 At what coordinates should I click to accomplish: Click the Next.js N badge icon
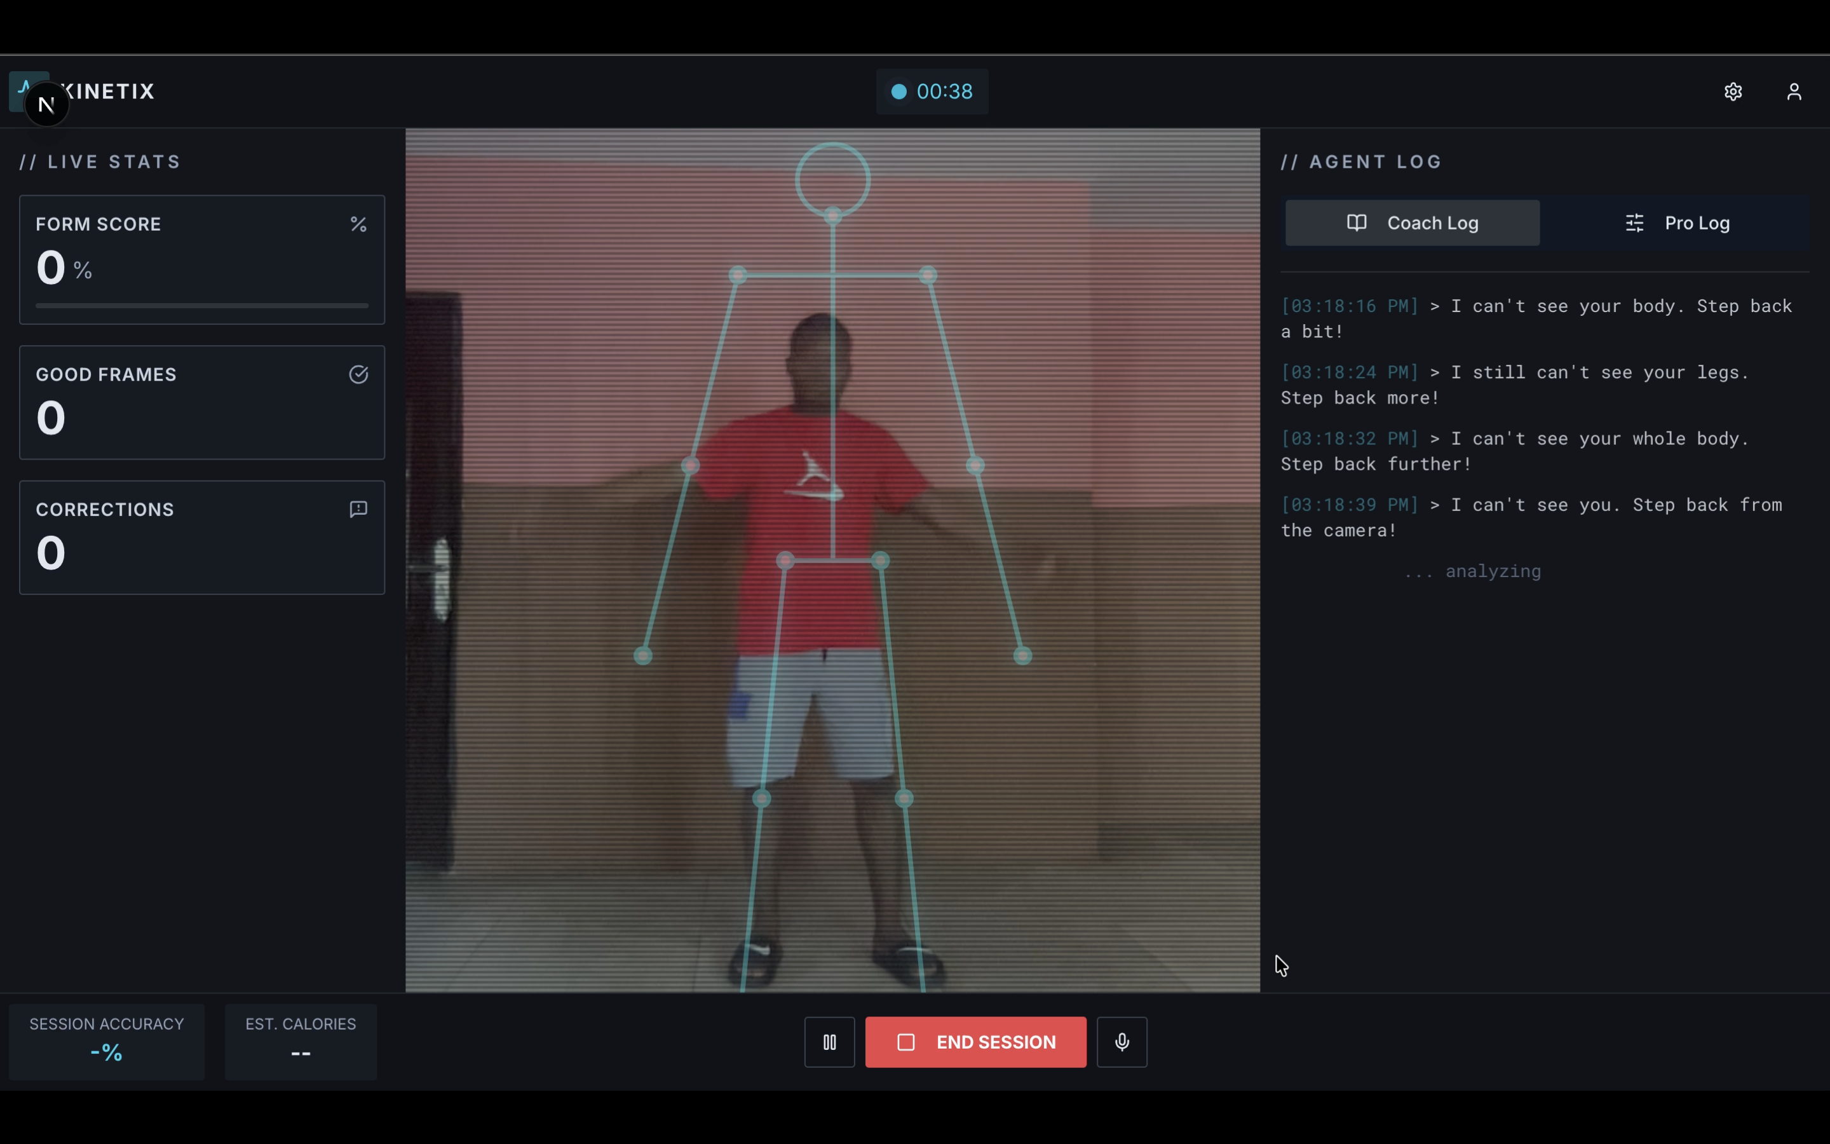(47, 105)
